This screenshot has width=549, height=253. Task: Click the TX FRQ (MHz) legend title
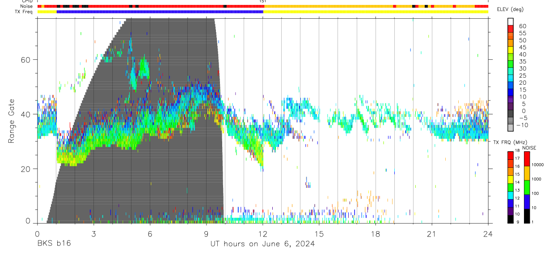coord(508,142)
